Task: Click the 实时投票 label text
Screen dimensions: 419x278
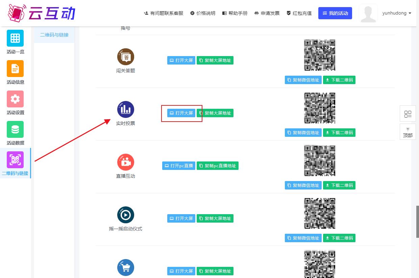Action: pyautogui.click(x=126, y=124)
